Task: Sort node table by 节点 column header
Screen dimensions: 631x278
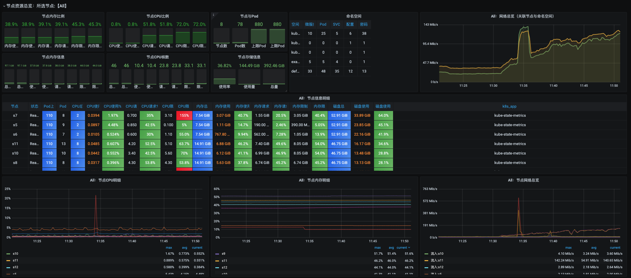Action: [x=15, y=106]
